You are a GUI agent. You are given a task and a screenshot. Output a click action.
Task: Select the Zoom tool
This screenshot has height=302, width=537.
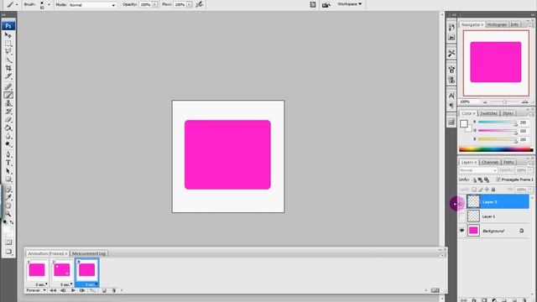click(8, 214)
